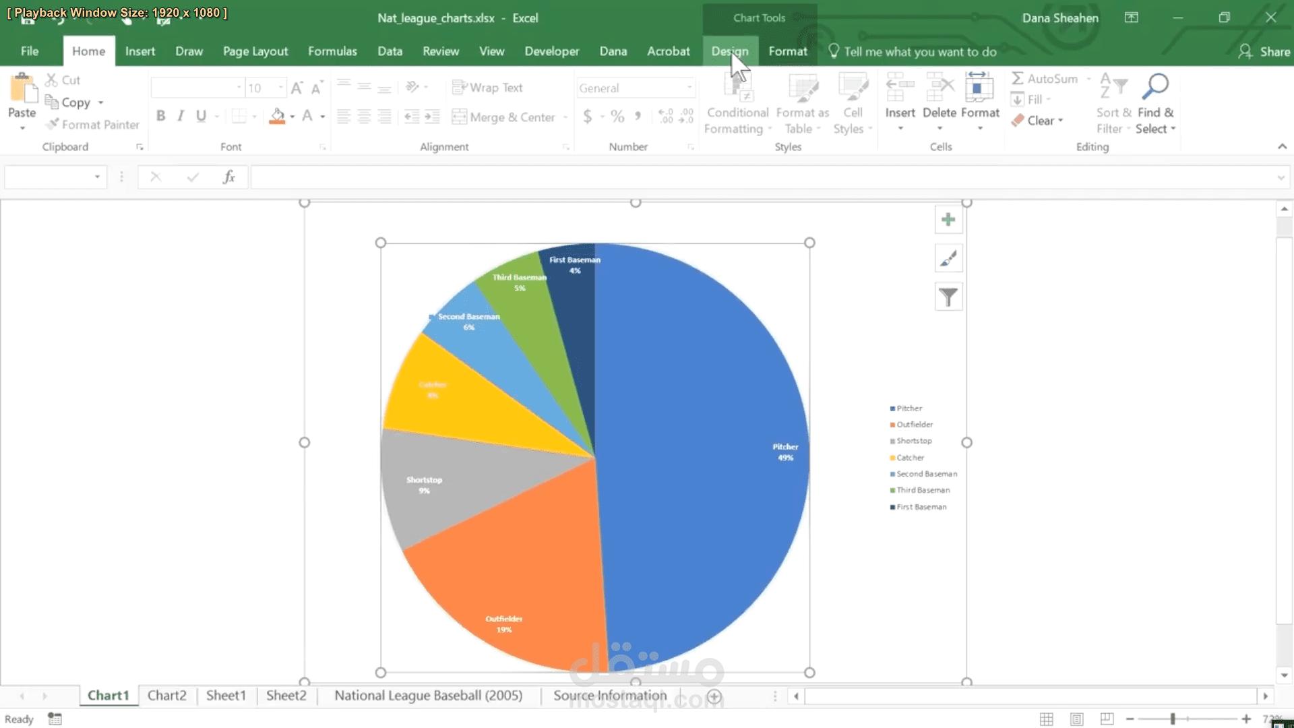Toggle Wrap Text option
The height and width of the screenshot is (728, 1294).
coord(487,88)
